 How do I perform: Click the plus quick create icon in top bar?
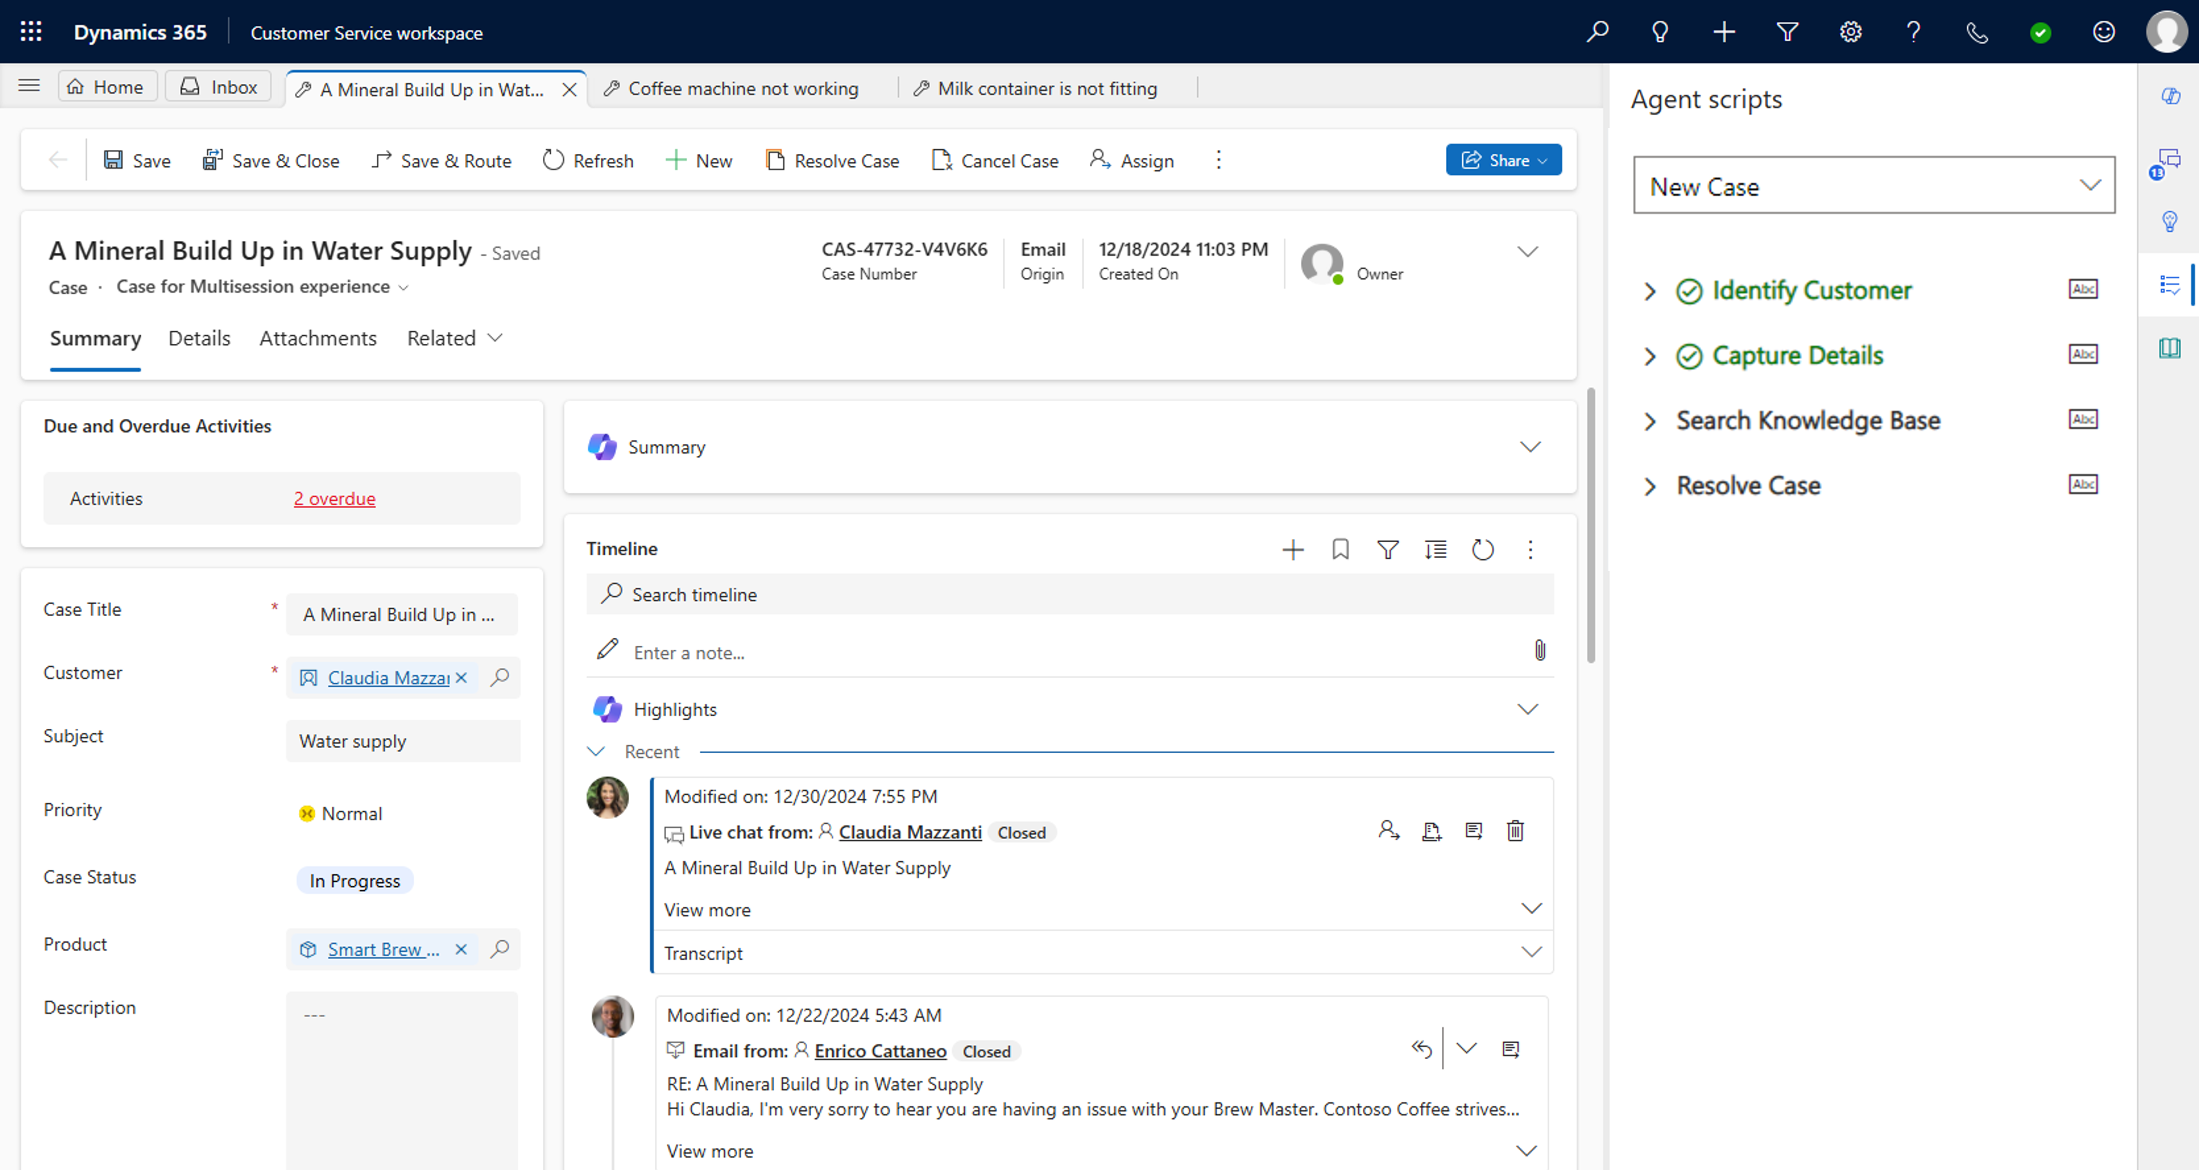pyautogui.click(x=1724, y=31)
